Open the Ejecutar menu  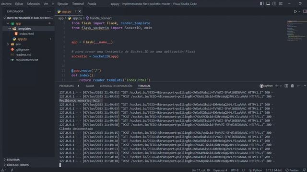63,3
